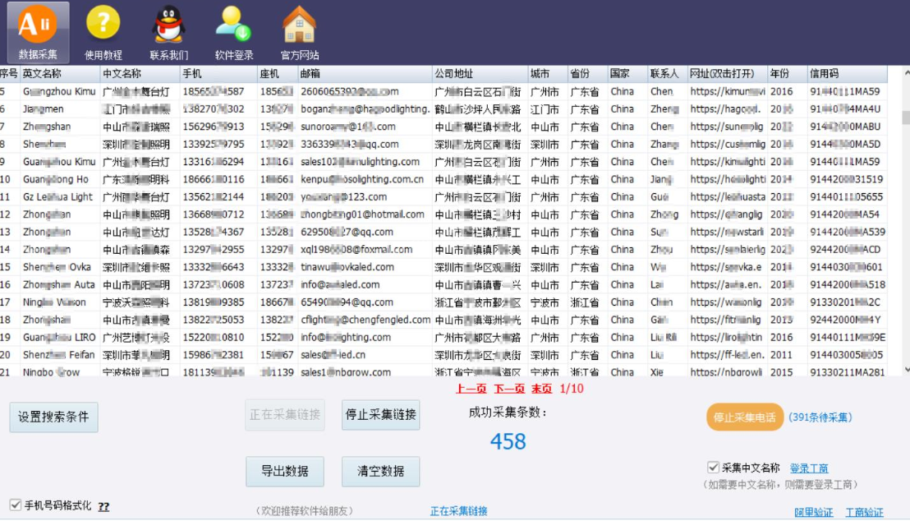Click the 网址(双击打开) column header
Viewport: 910px width, 521px height.
[x=727, y=74]
